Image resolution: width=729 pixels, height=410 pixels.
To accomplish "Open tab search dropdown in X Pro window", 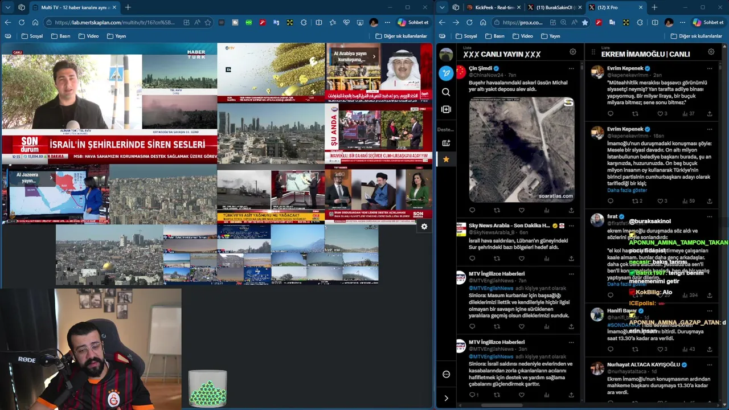I will [x=442, y=7].
